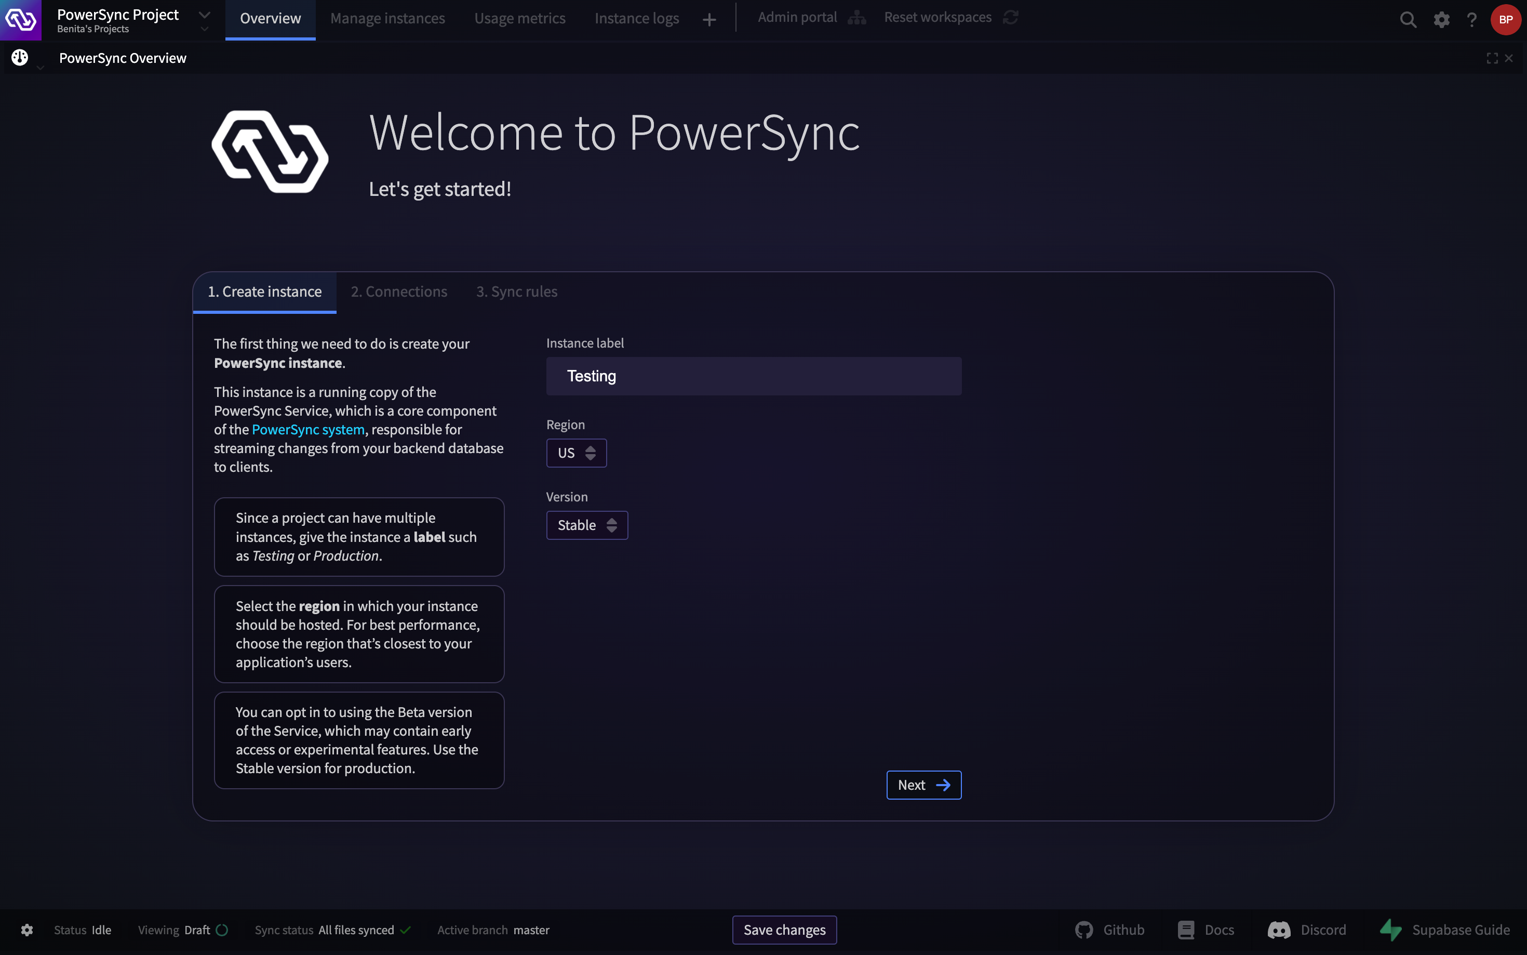Open the Admin portal
Image resolution: width=1527 pixels, height=955 pixels.
(812, 18)
